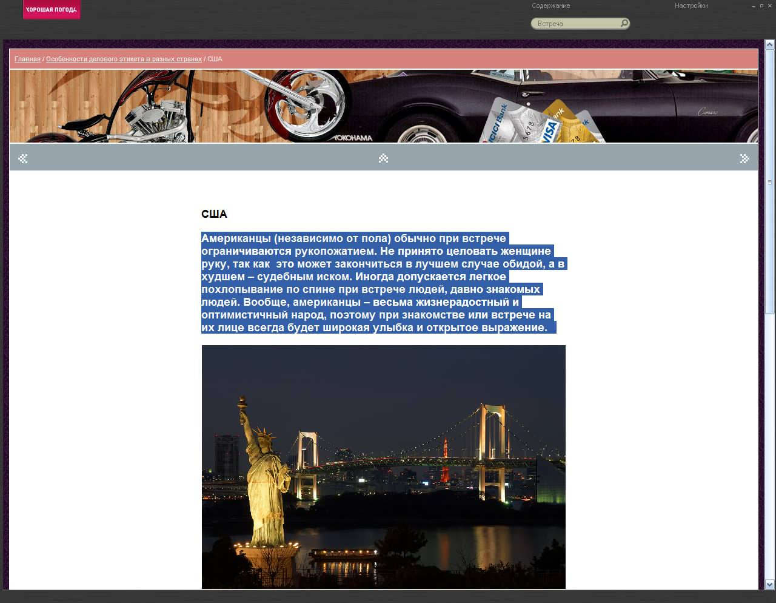The image size is (776, 603).
Task: Go to the next page using right arrows
Action: [x=744, y=159]
